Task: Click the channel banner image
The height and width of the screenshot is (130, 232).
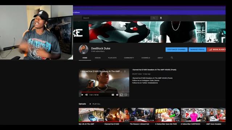Action: coord(149,32)
